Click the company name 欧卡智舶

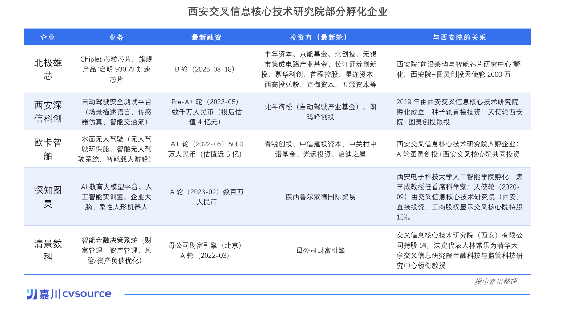[x=48, y=149]
